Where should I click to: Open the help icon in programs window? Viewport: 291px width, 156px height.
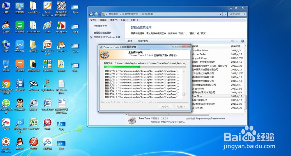point(242,41)
